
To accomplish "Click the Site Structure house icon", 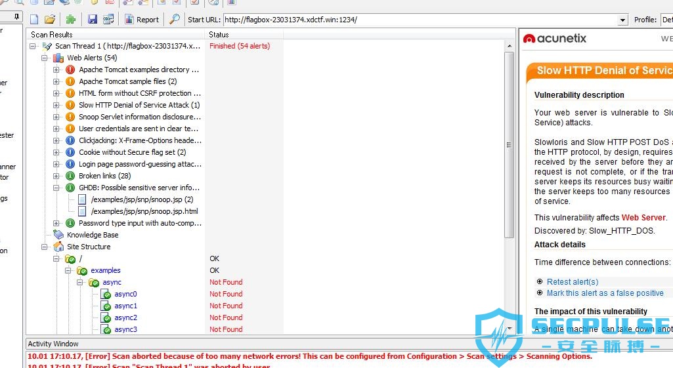I will point(58,247).
